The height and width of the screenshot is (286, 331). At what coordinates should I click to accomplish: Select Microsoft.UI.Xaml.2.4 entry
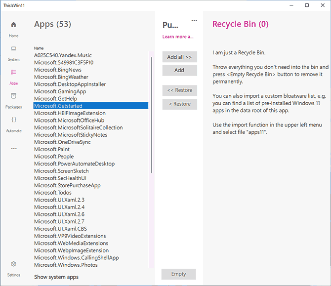pyautogui.click(x=91, y=207)
